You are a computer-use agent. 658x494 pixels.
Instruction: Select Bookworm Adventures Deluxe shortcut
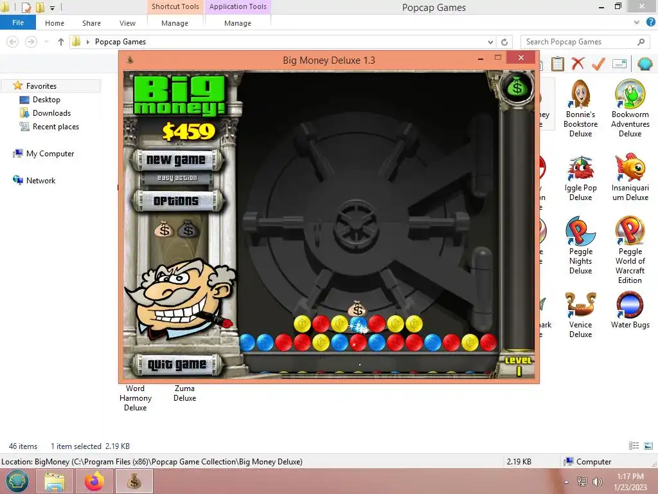(630, 108)
